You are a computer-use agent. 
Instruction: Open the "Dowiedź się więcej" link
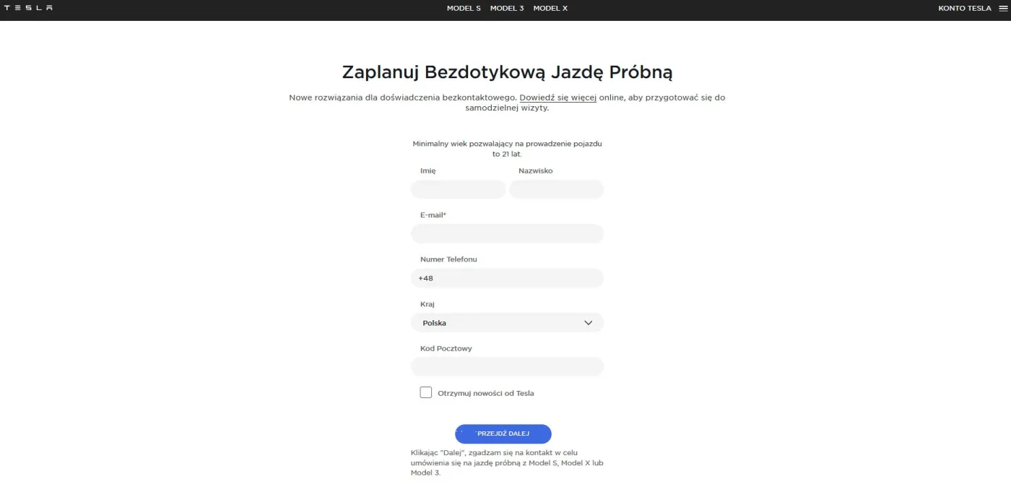pyautogui.click(x=557, y=97)
